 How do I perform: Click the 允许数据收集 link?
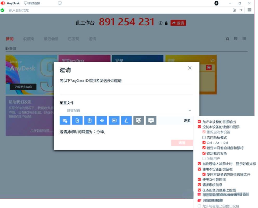click(41, 130)
